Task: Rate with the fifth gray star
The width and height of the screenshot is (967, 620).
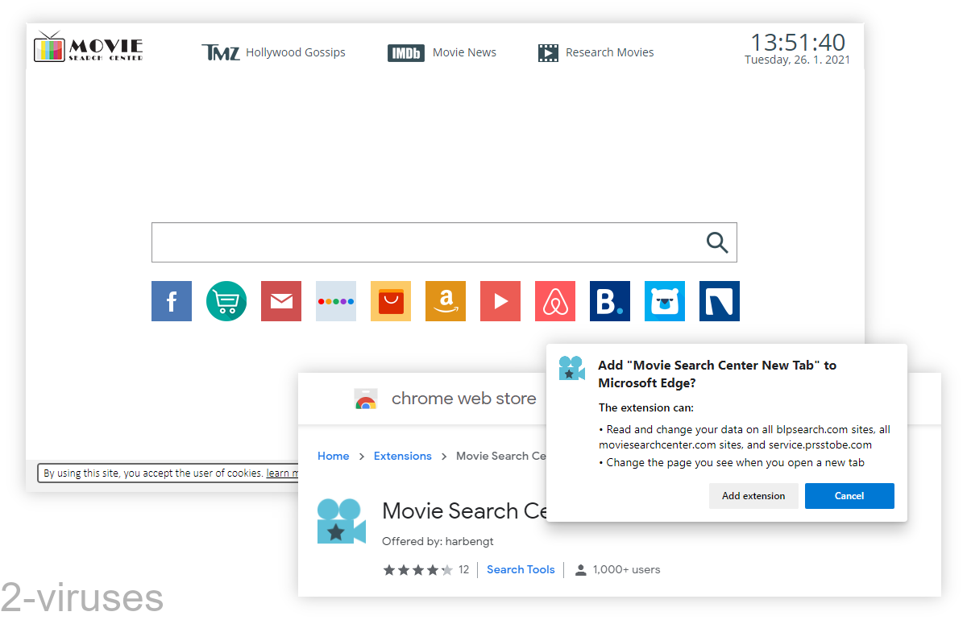Action: point(445,569)
